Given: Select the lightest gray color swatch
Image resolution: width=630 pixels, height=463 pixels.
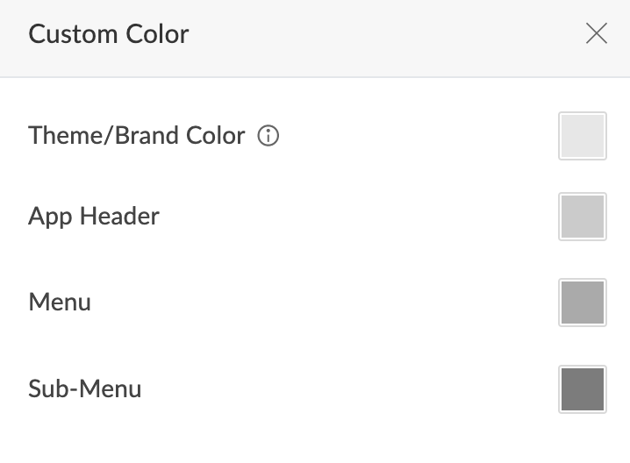Looking at the screenshot, I should (582, 136).
